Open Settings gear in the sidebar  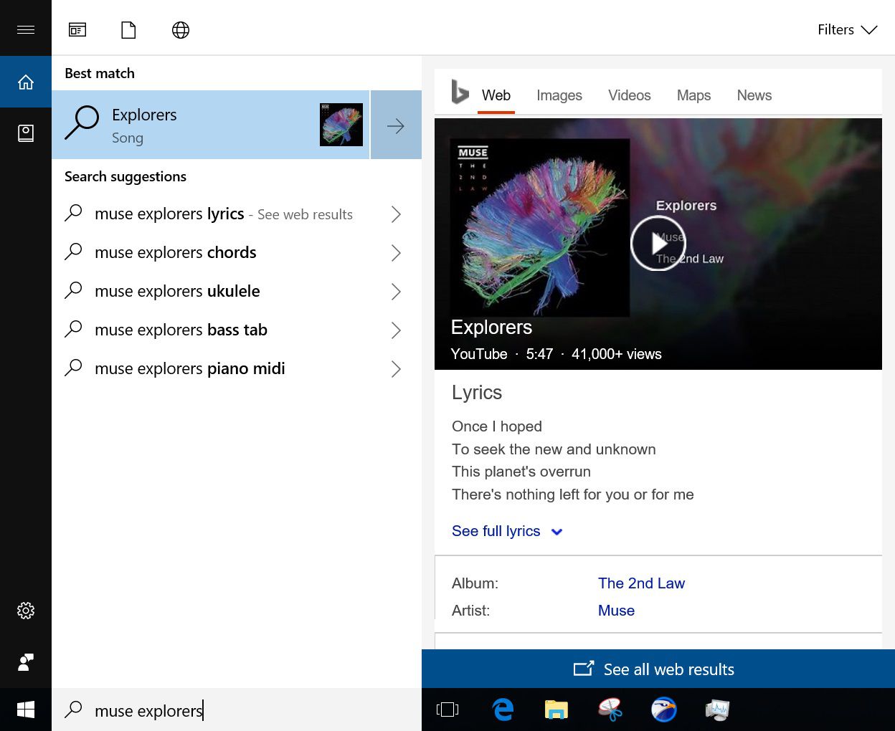click(26, 611)
